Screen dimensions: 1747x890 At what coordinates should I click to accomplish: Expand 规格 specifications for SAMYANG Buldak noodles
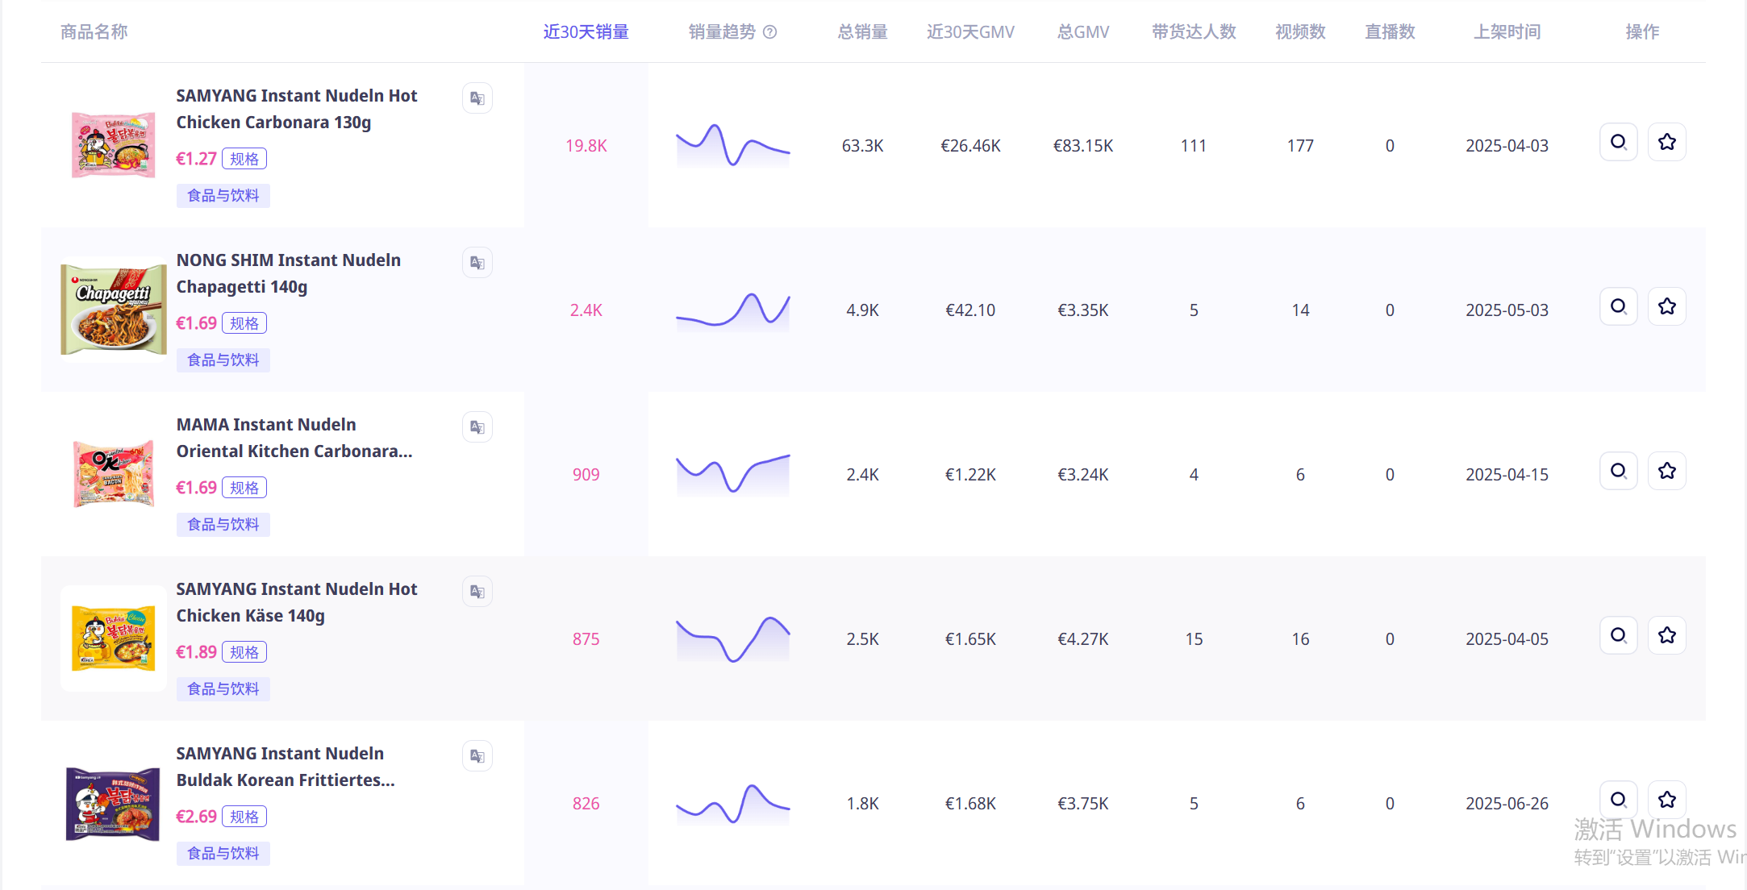coord(244,816)
